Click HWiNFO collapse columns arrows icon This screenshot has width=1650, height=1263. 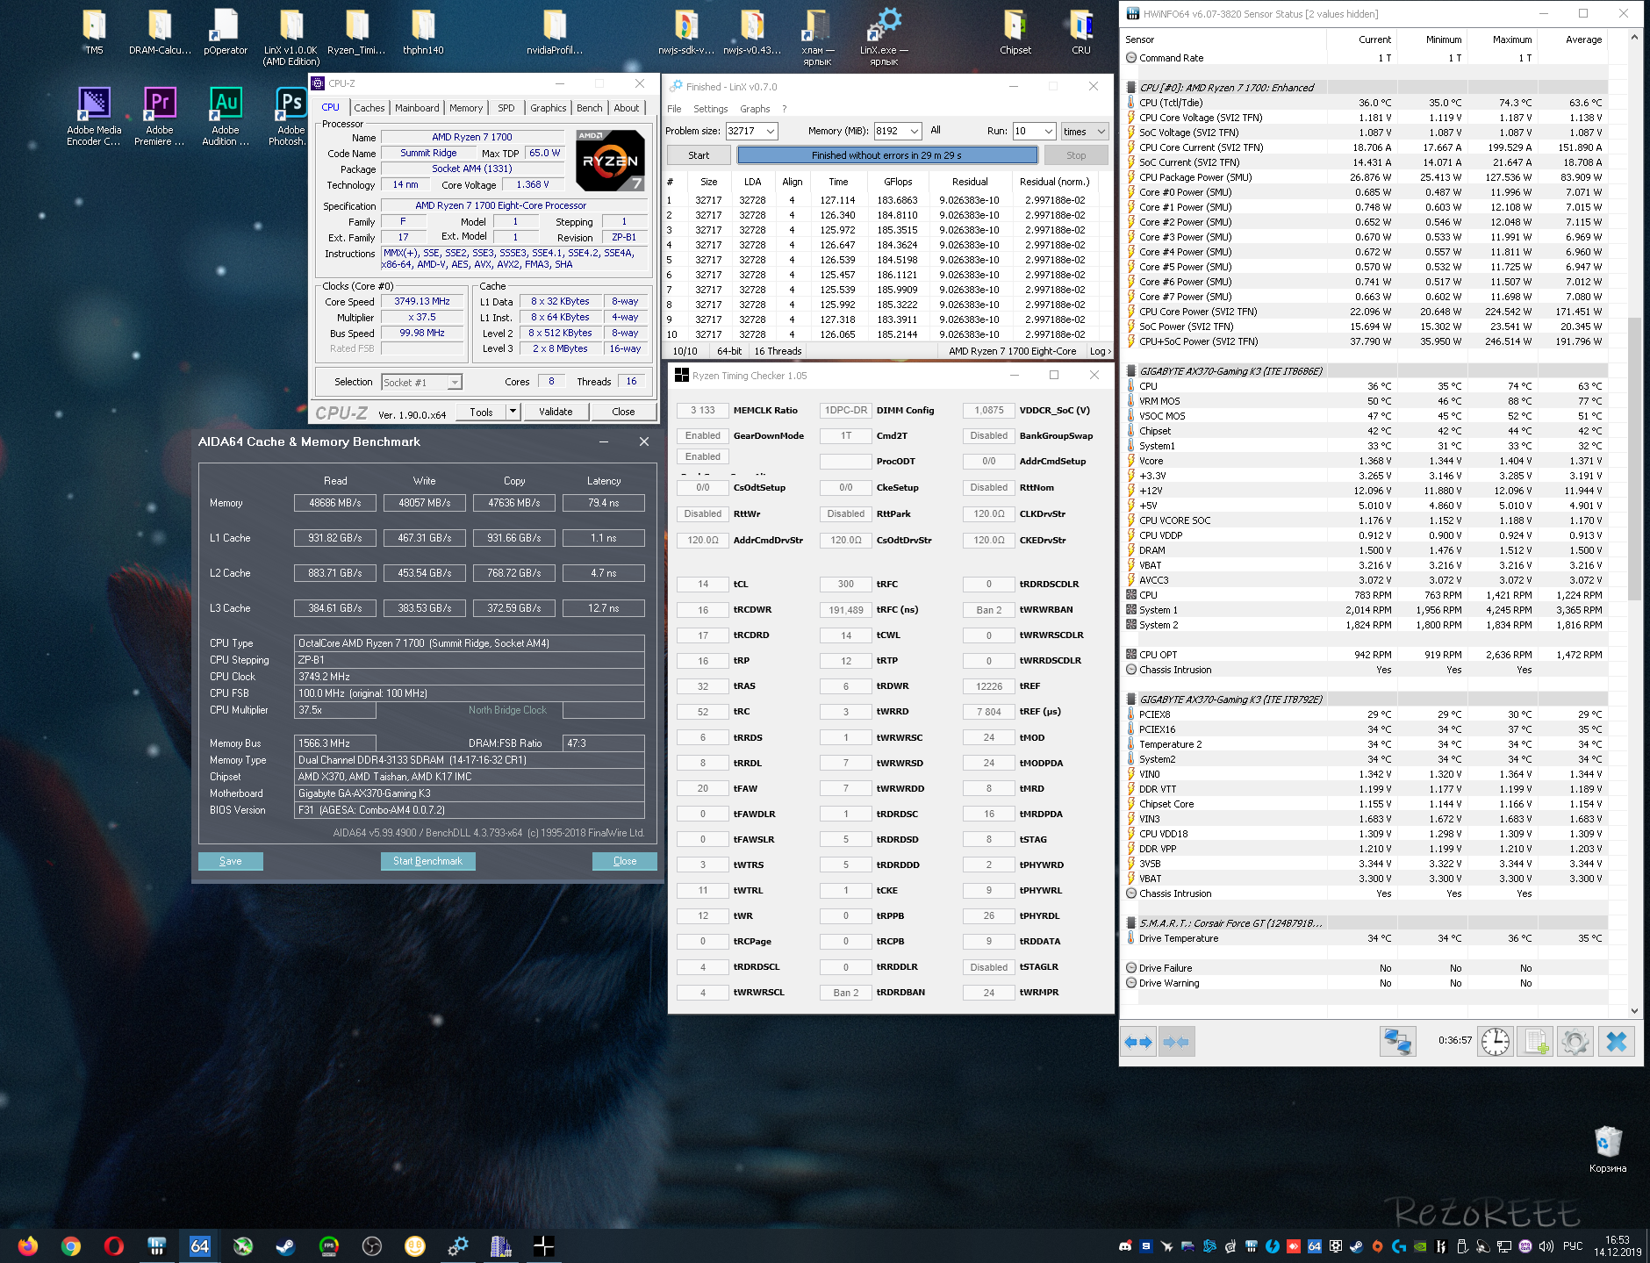click(x=1176, y=1042)
